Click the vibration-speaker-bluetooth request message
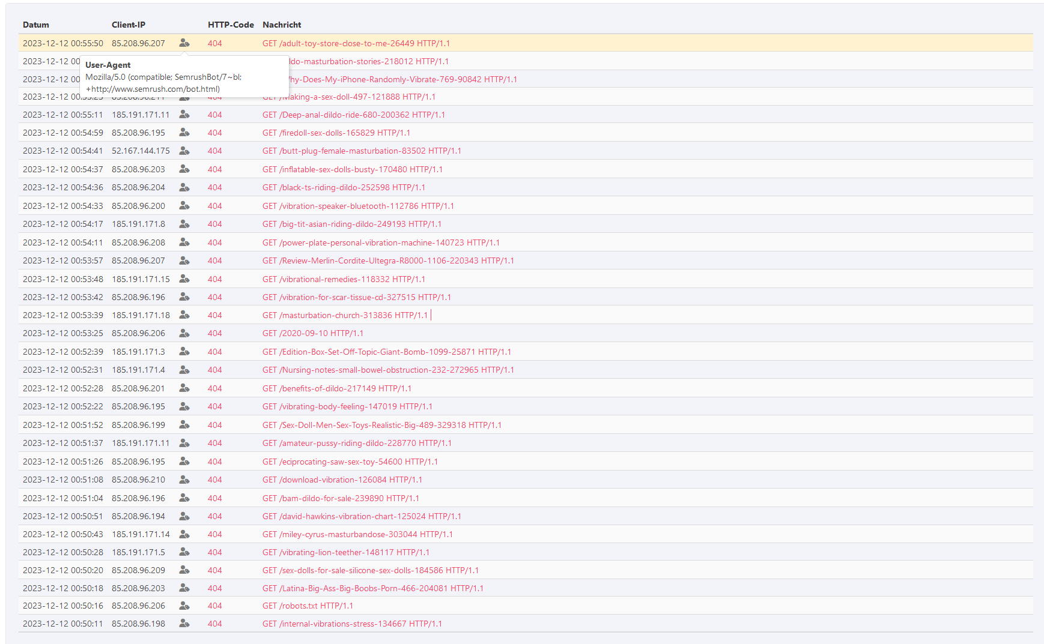The width and height of the screenshot is (1044, 644). tap(358, 206)
